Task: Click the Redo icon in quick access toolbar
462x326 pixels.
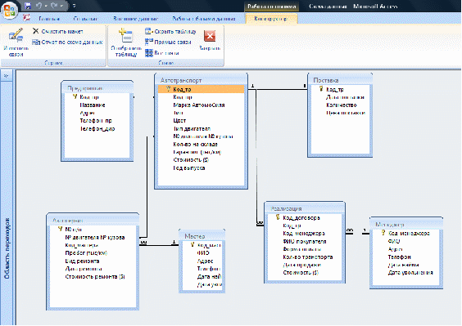Action: [x=54, y=6]
